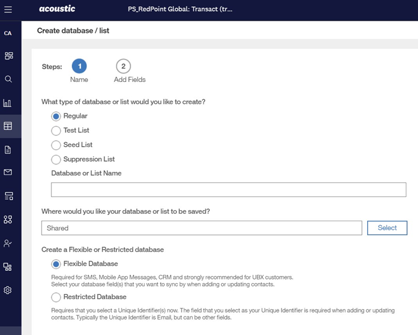Click the search magnifier icon in sidebar
This screenshot has height=335, width=418.
tap(8, 79)
